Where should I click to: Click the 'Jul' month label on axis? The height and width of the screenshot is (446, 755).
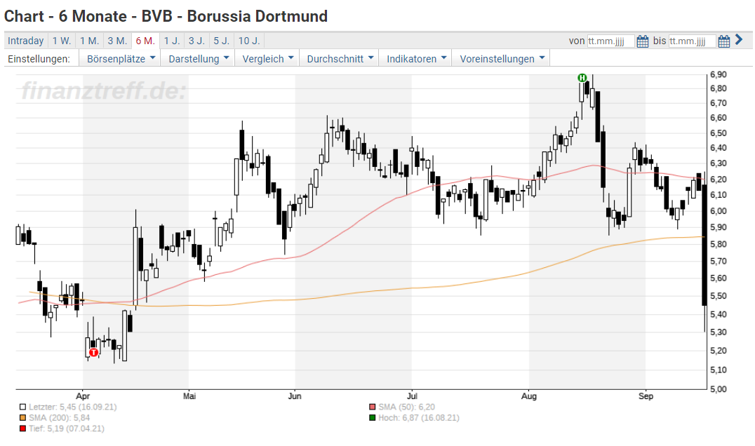(x=412, y=396)
